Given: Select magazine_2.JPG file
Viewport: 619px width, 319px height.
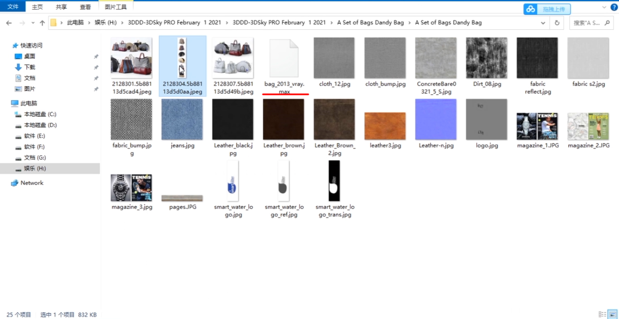Looking at the screenshot, I should pos(588,126).
